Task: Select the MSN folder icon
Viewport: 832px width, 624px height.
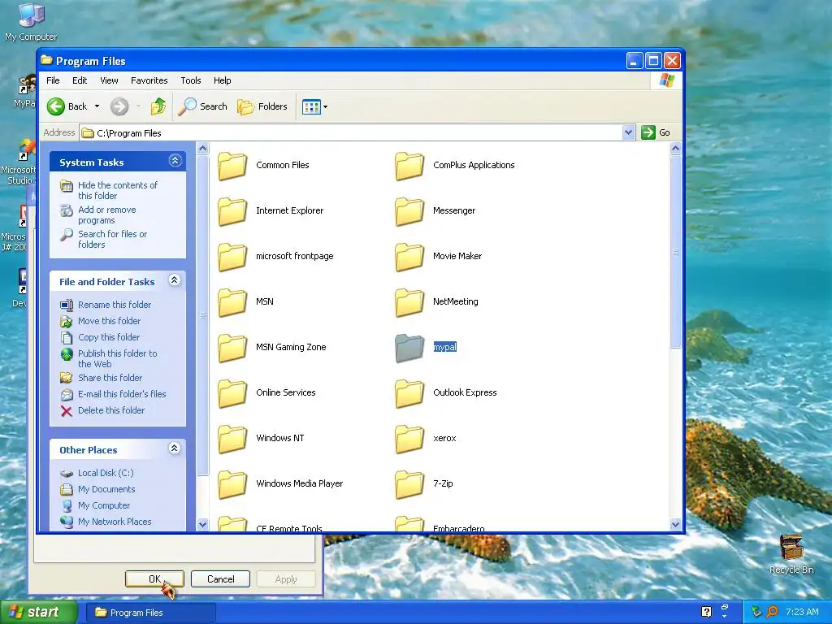Action: pos(232,303)
